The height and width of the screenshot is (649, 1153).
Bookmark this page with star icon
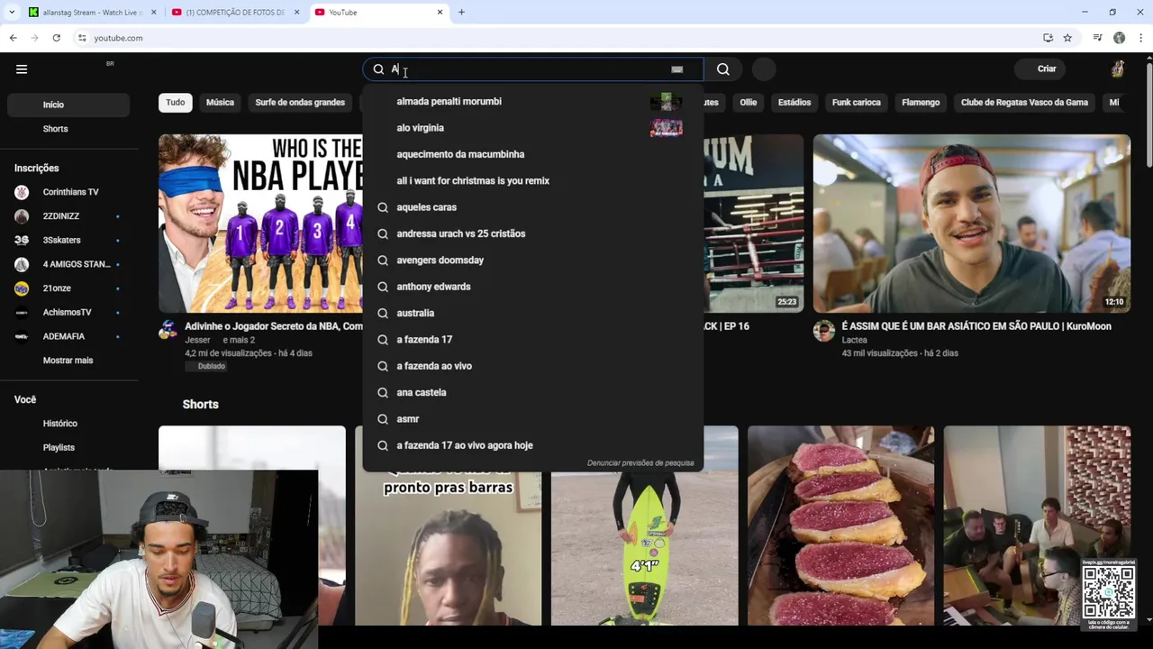[x=1067, y=38]
